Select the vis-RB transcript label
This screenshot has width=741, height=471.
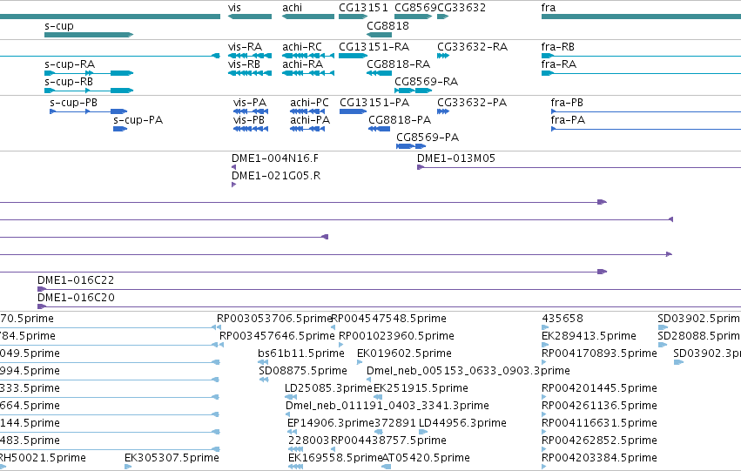click(x=244, y=64)
